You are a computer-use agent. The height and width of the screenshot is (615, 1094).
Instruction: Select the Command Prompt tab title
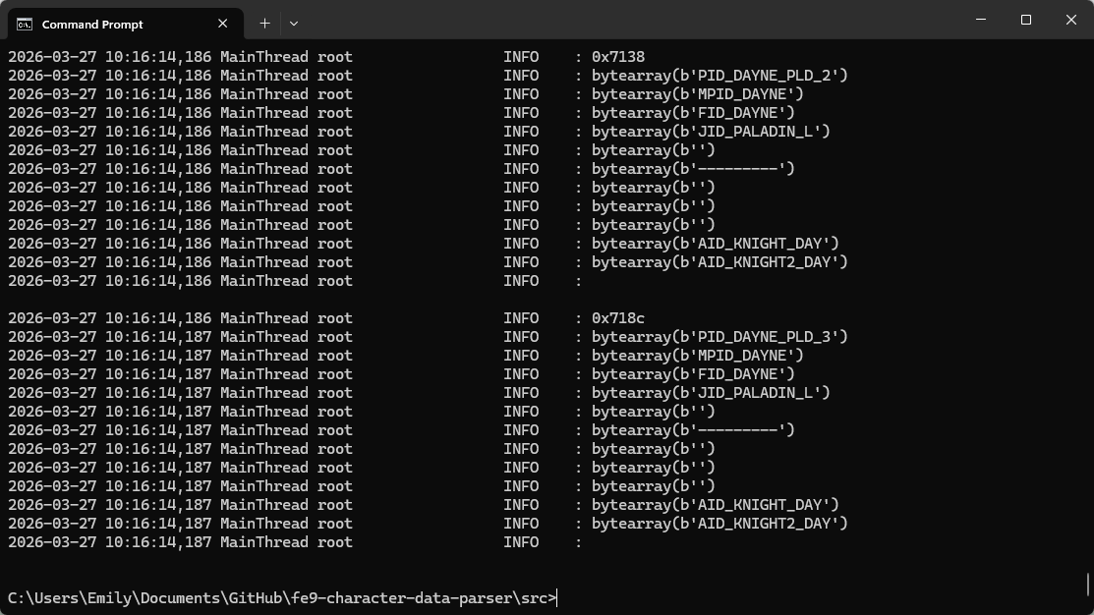[92, 24]
